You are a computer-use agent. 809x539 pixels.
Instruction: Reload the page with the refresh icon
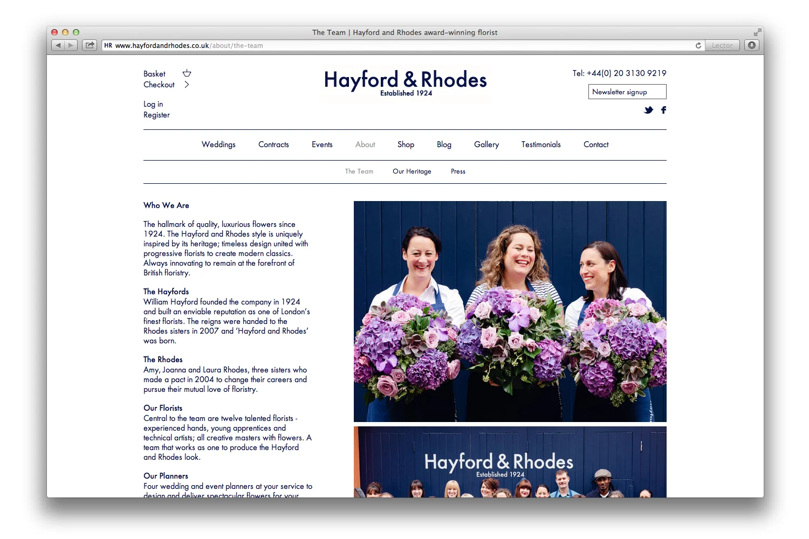(698, 45)
